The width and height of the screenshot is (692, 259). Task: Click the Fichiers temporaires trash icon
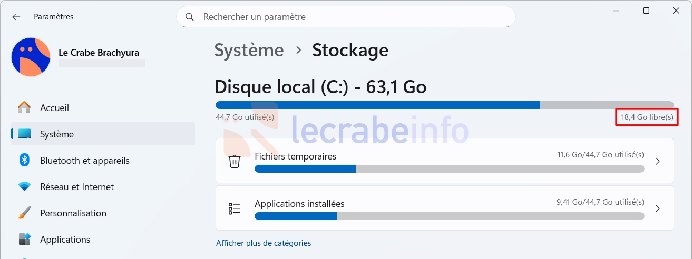point(235,161)
